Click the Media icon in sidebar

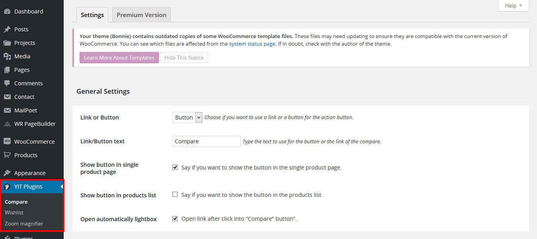click(7, 56)
